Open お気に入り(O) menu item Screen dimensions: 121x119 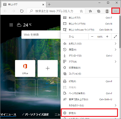(90, 44)
